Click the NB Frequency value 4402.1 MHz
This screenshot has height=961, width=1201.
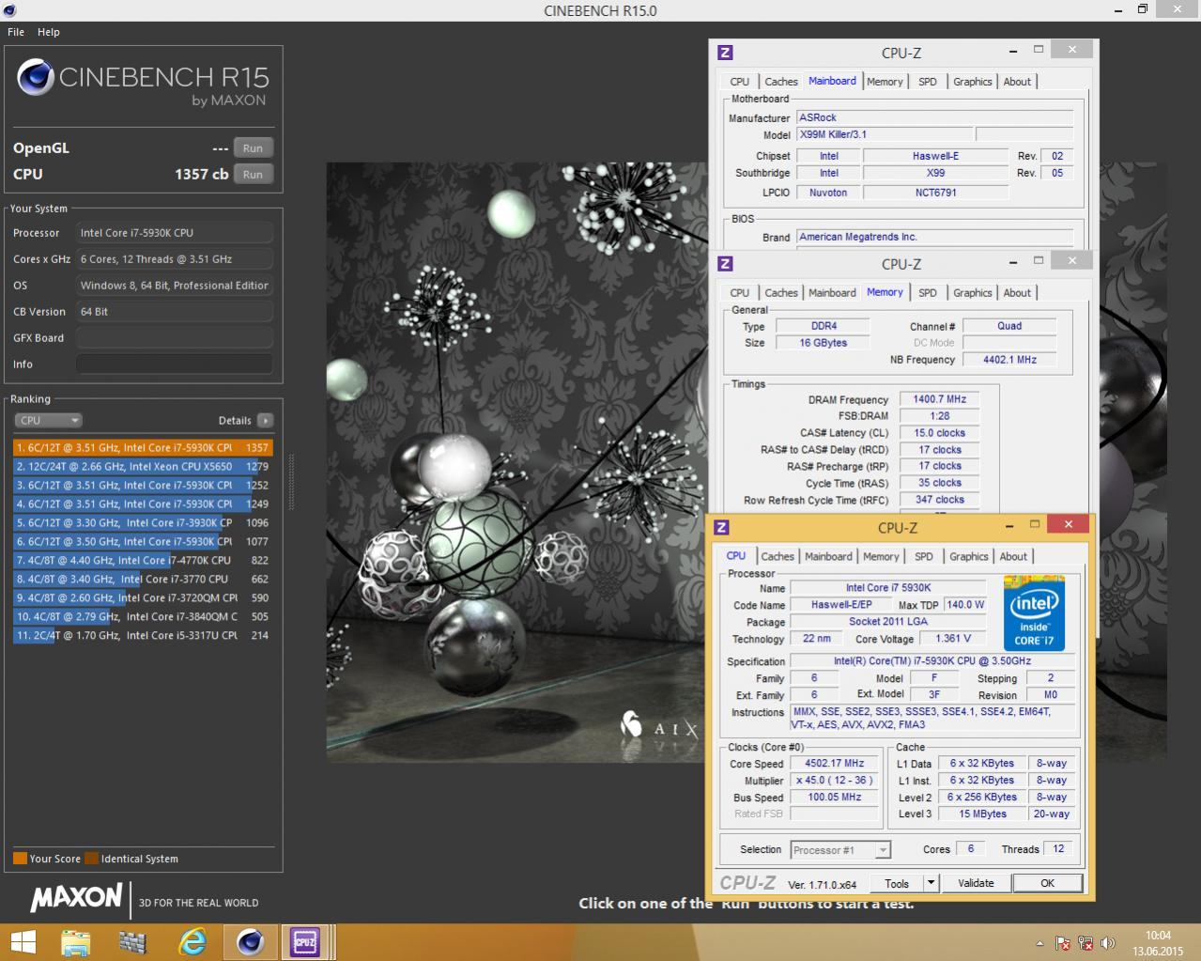pyautogui.click(x=1009, y=360)
